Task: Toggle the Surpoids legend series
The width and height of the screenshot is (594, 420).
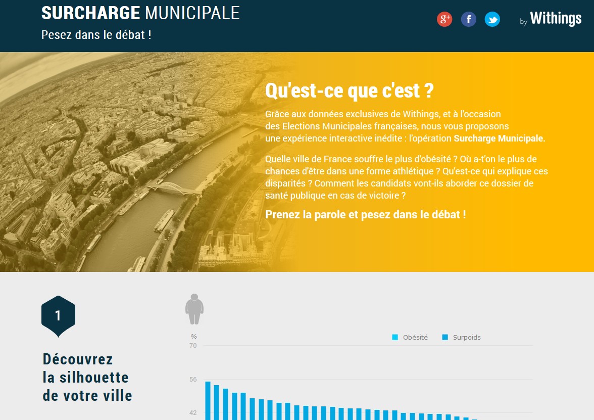Action: tap(462, 338)
